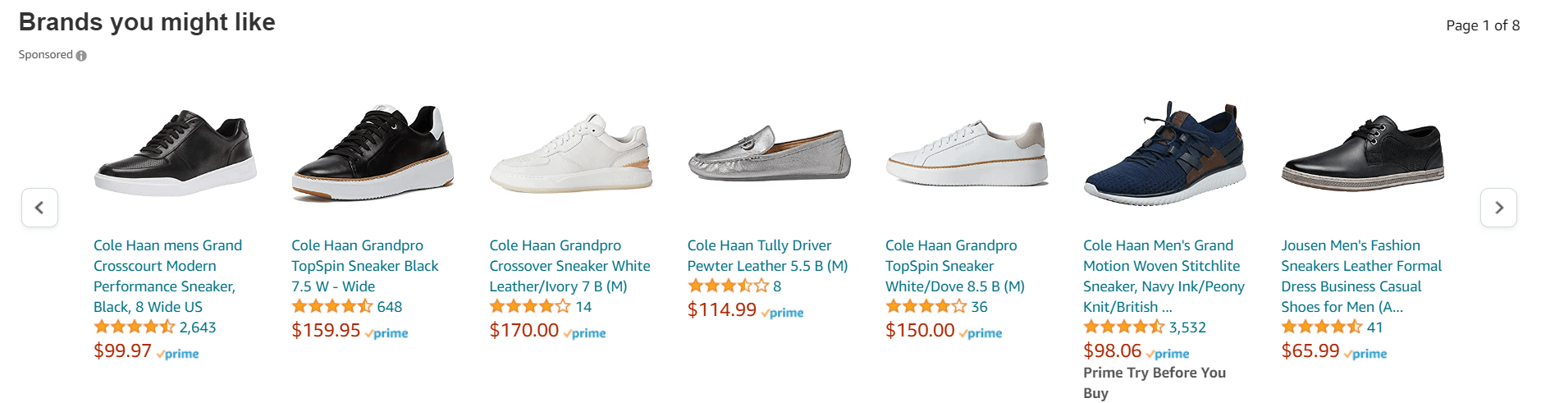The width and height of the screenshot is (1541, 403).
Task: Click the silver Tully Driver loafer photo
Action: pyautogui.click(x=769, y=153)
